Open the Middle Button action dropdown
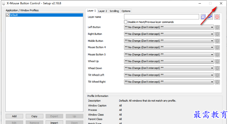The width and height of the screenshot is (230, 124). 169,41
